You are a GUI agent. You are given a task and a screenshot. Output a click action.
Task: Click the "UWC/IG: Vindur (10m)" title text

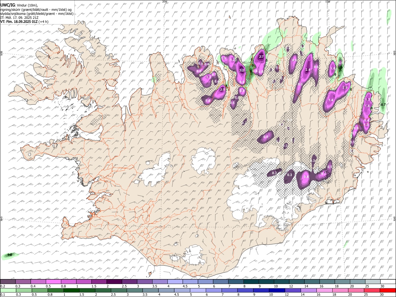[19, 5]
